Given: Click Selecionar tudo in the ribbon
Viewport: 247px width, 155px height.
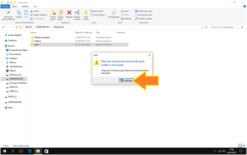Looking at the screenshot, I should click(136, 11).
